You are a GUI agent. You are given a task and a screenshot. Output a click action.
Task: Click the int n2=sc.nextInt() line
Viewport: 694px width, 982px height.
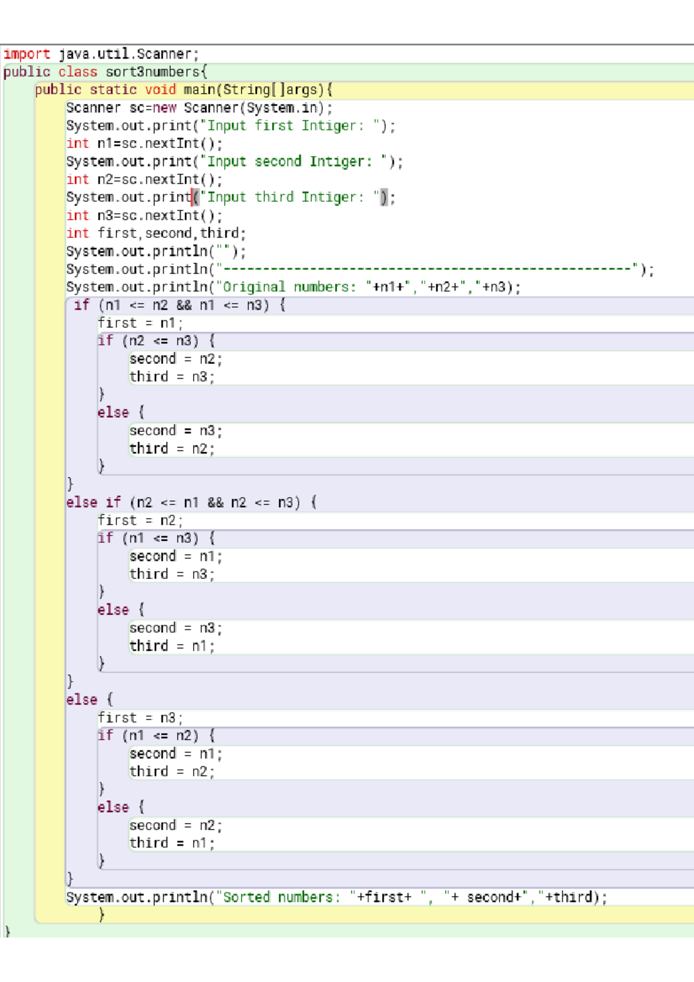pyautogui.click(x=144, y=180)
